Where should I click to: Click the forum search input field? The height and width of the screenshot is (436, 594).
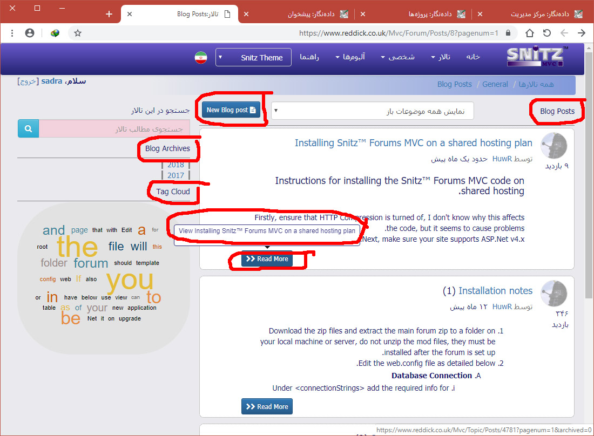[114, 130]
